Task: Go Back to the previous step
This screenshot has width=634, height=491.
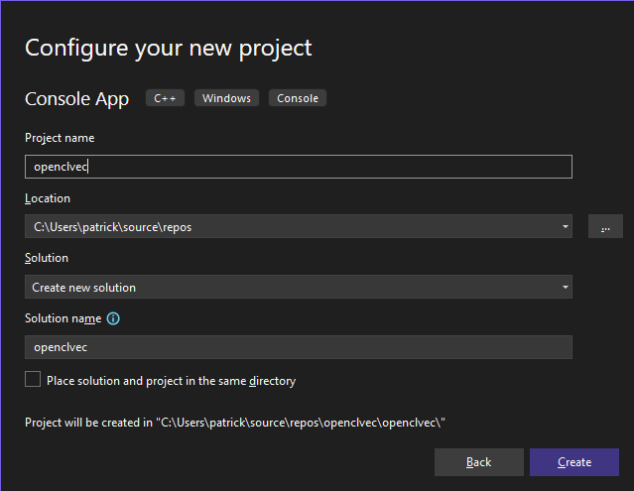Action: [479, 462]
